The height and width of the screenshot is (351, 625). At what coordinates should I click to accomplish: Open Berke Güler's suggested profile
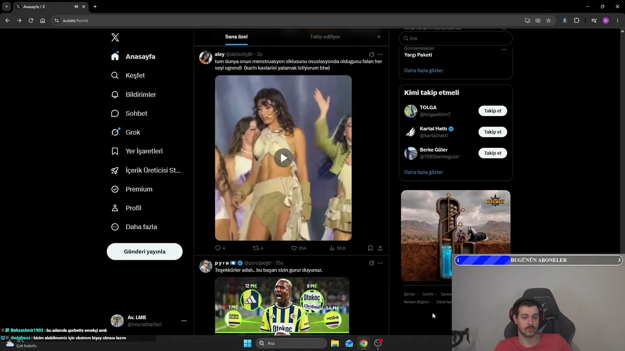tap(434, 150)
